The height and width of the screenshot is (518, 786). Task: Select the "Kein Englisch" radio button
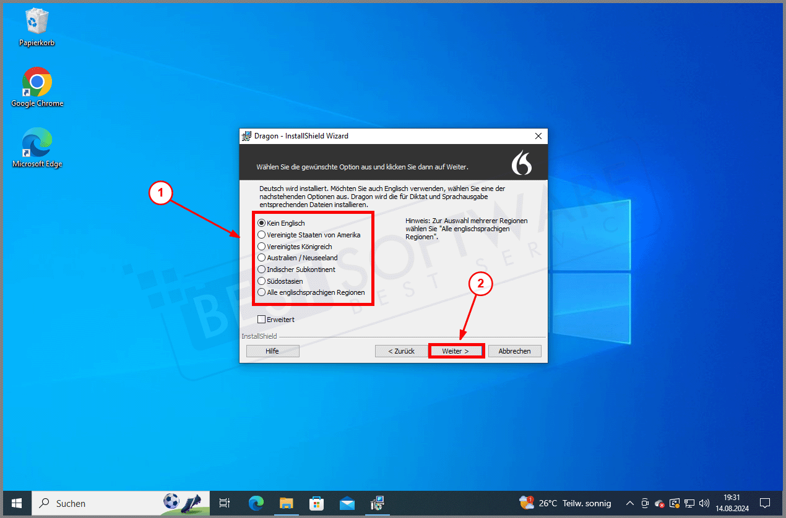pyautogui.click(x=262, y=223)
